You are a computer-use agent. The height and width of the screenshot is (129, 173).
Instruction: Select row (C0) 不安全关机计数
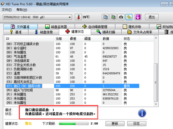(72, 65)
